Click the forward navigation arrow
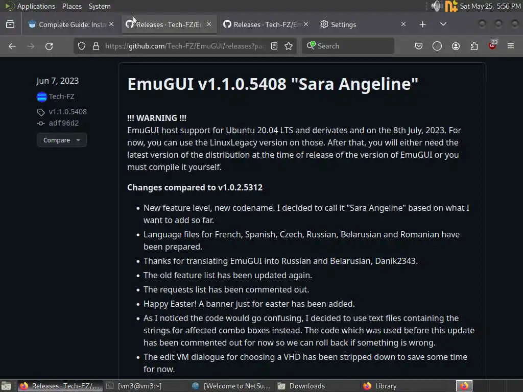 click(x=31, y=46)
